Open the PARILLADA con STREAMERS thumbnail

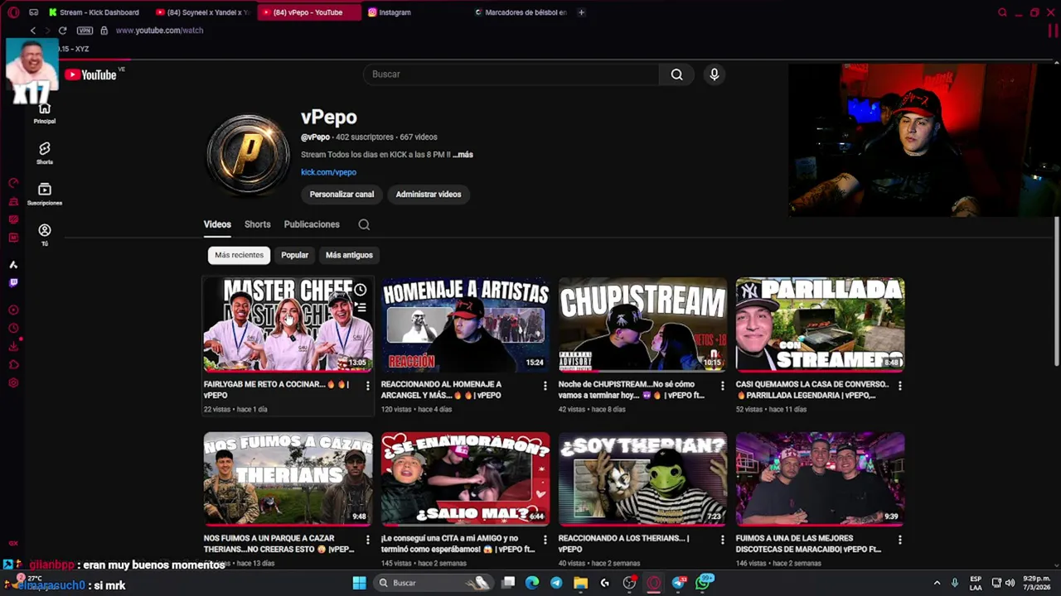click(x=820, y=324)
